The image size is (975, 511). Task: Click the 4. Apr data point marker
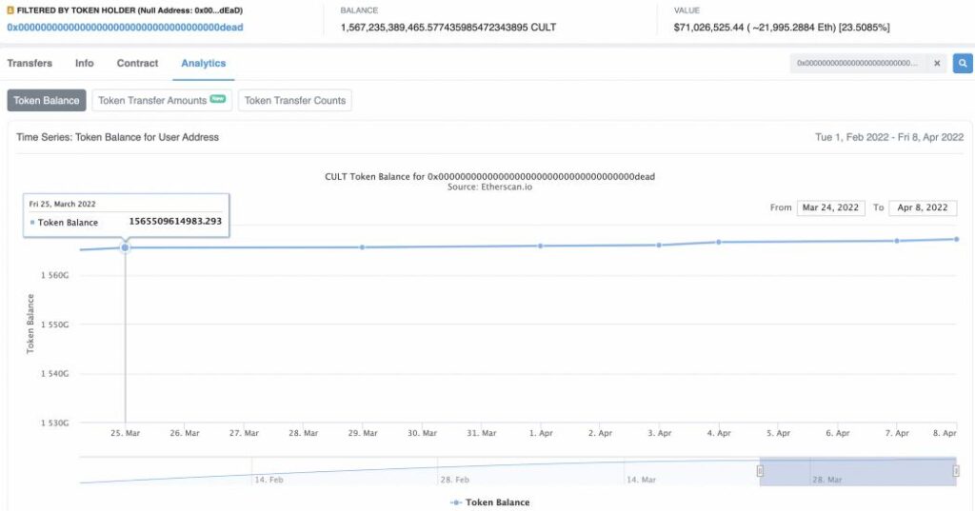719,242
